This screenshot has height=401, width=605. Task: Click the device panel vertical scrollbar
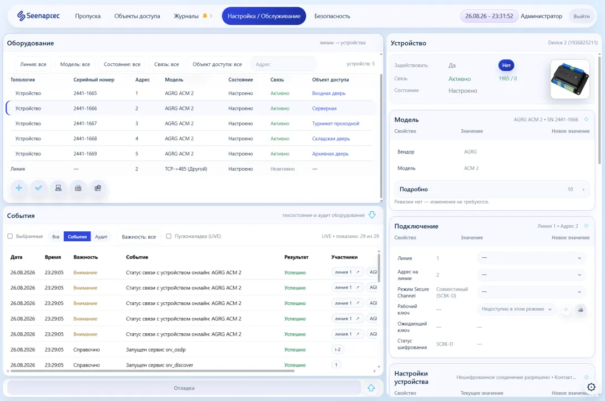coord(599,110)
